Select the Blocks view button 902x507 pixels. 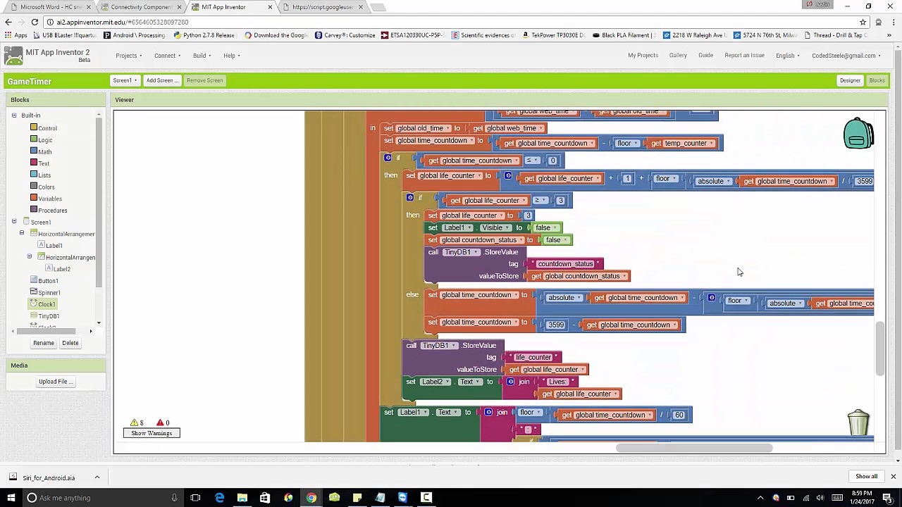[877, 80]
